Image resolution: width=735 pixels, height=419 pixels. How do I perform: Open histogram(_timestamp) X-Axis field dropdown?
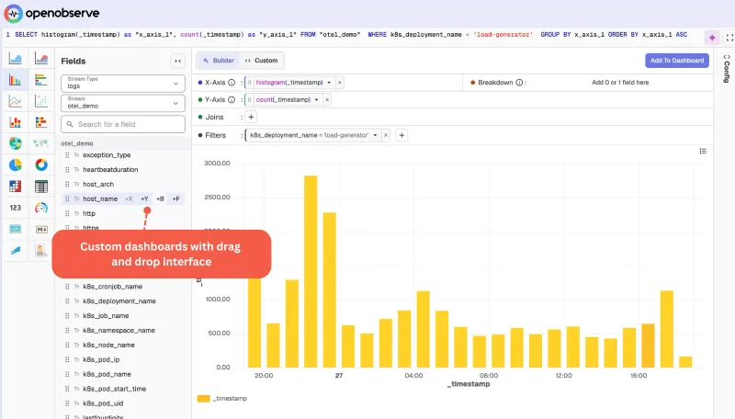329,83
